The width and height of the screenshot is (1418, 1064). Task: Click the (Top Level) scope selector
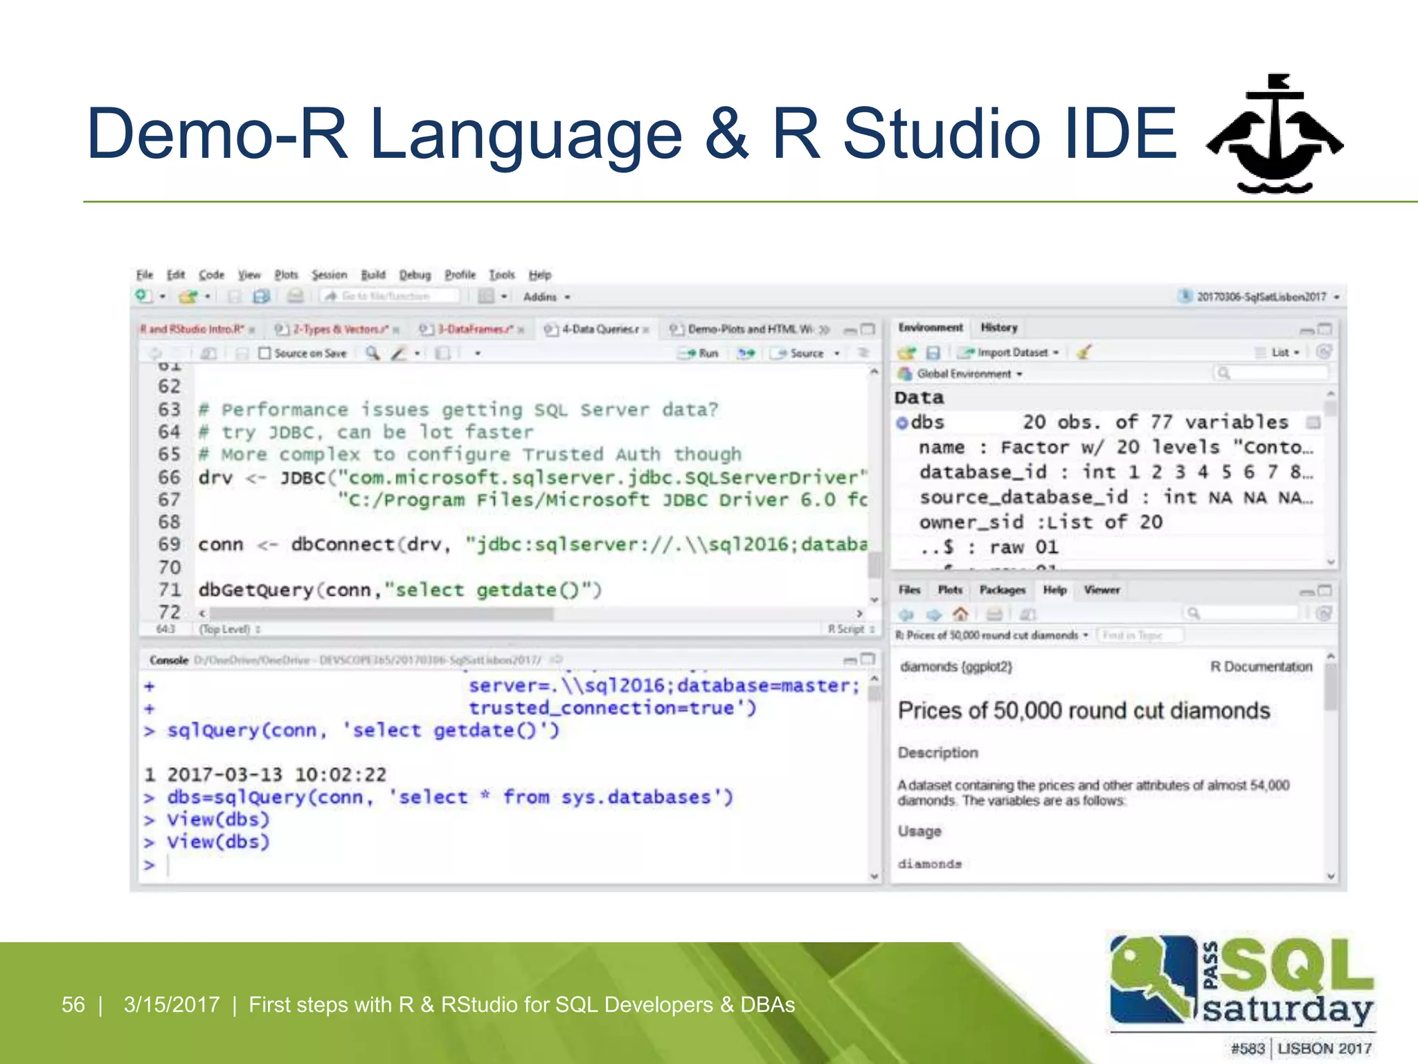tap(229, 629)
